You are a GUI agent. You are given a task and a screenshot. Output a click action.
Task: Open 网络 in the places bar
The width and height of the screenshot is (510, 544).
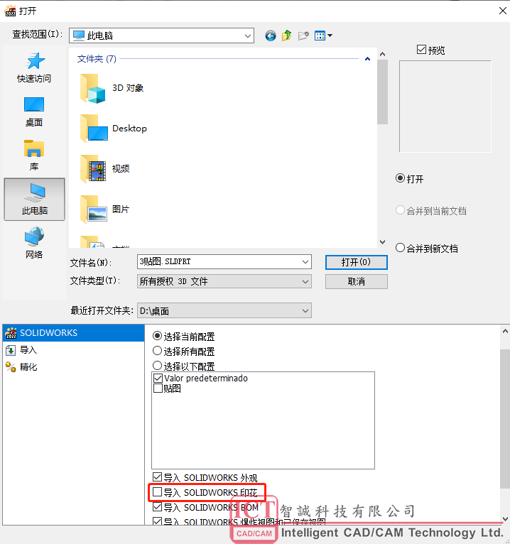(x=34, y=243)
